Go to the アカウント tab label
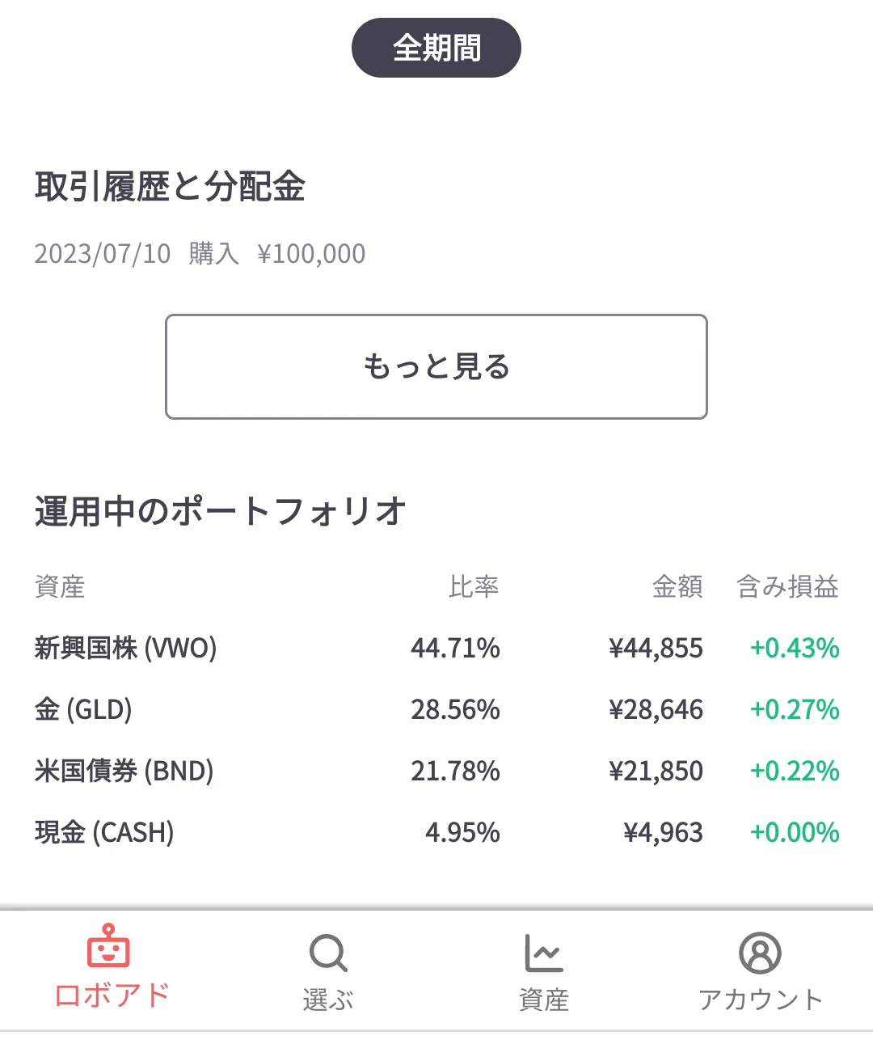The width and height of the screenshot is (873, 1040). point(760,1000)
